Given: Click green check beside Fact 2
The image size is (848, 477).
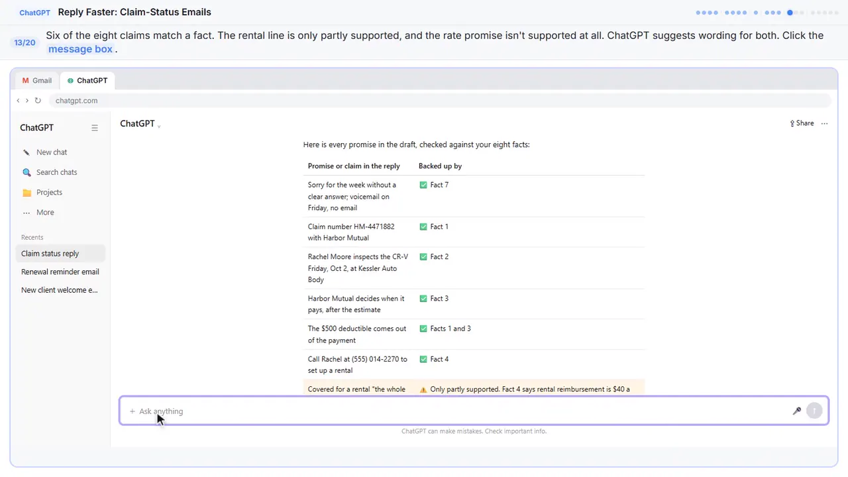Looking at the screenshot, I should 423,257.
